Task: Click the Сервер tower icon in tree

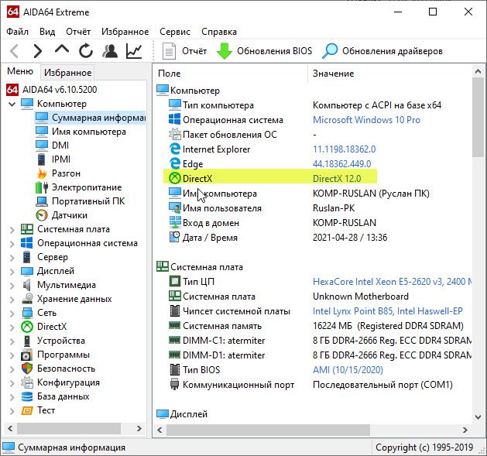Action: coord(27,258)
